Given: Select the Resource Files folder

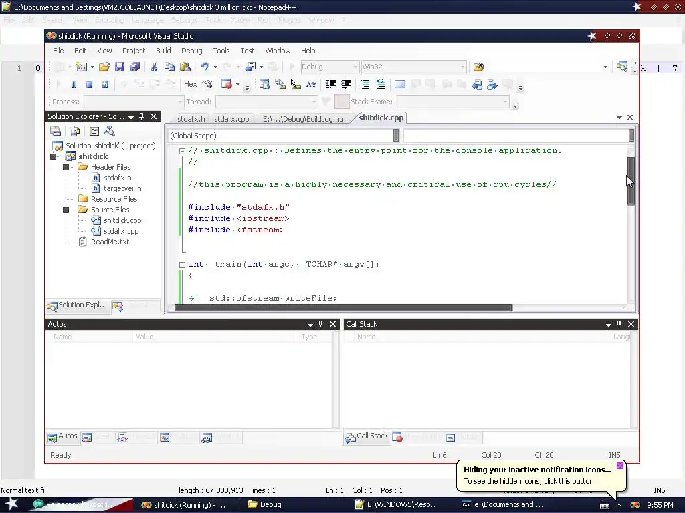Looking at the screenshot, I should (114, 199).
